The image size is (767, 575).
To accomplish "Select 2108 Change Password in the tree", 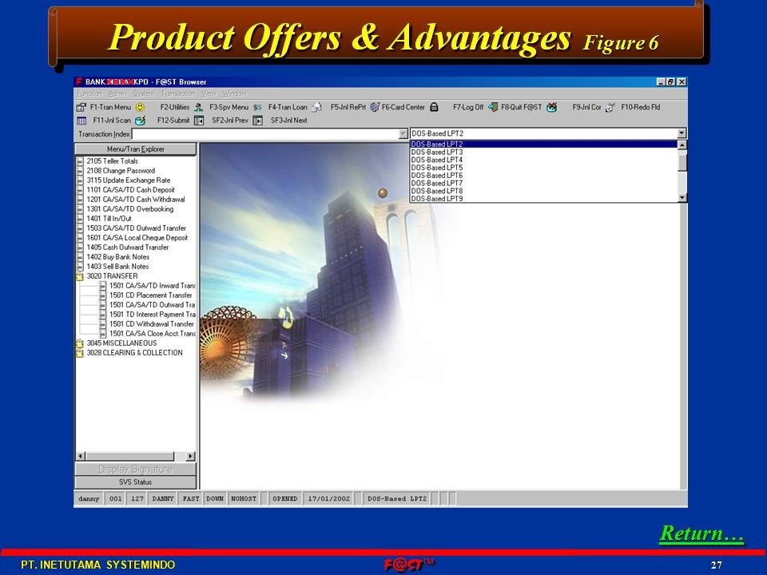I will (x=121, y=171).
